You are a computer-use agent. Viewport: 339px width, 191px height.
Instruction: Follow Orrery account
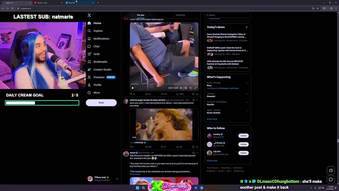pyautogui.click(x=243, y=144)
